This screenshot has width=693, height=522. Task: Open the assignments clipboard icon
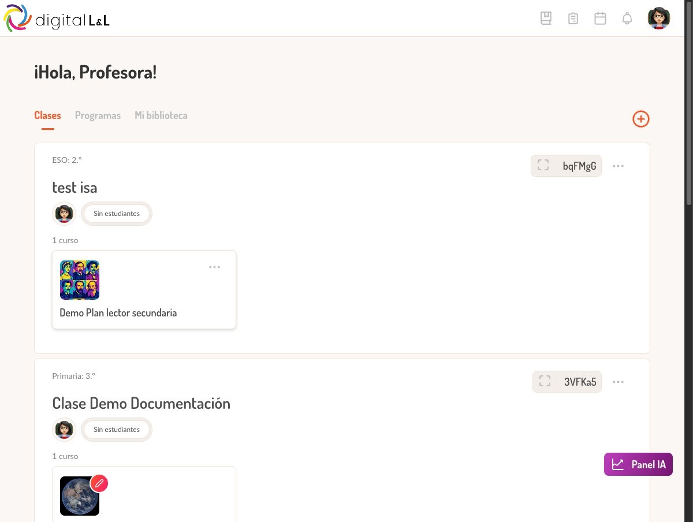[573, 18]
